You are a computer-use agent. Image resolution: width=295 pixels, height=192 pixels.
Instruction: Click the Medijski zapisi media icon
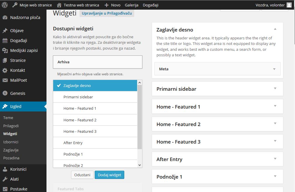click(x=5, y=50)
